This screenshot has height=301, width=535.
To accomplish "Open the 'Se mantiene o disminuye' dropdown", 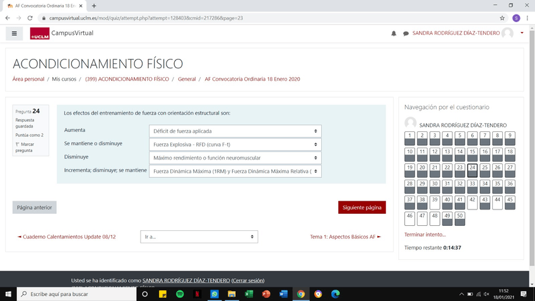I will pyautogui.click(x=235, y=145).
